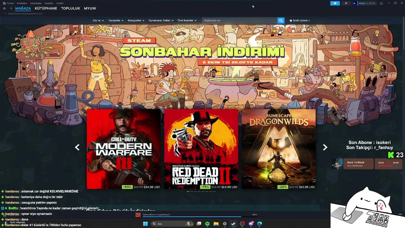This screenshot has width=405, height=228.
Task: Click the -20% $15.99 USD price tag
Action: click(x=296, y=187)
